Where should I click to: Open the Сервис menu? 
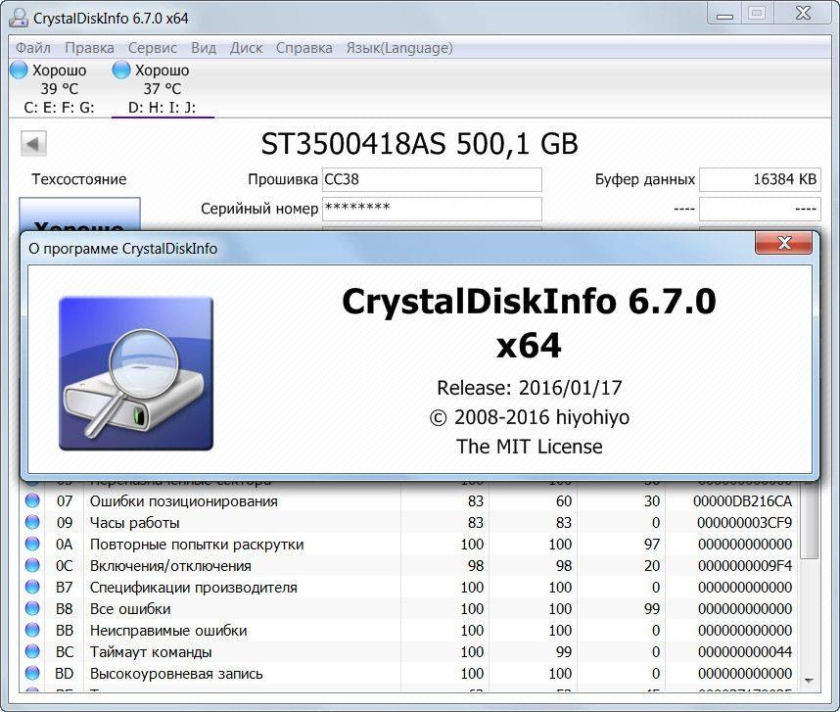coord(152,48)
